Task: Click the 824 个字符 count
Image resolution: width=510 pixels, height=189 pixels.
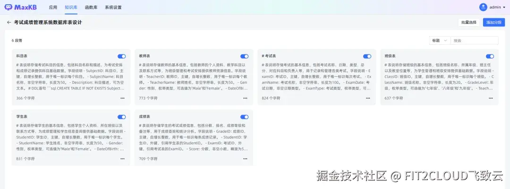Action: click(271, 98)
